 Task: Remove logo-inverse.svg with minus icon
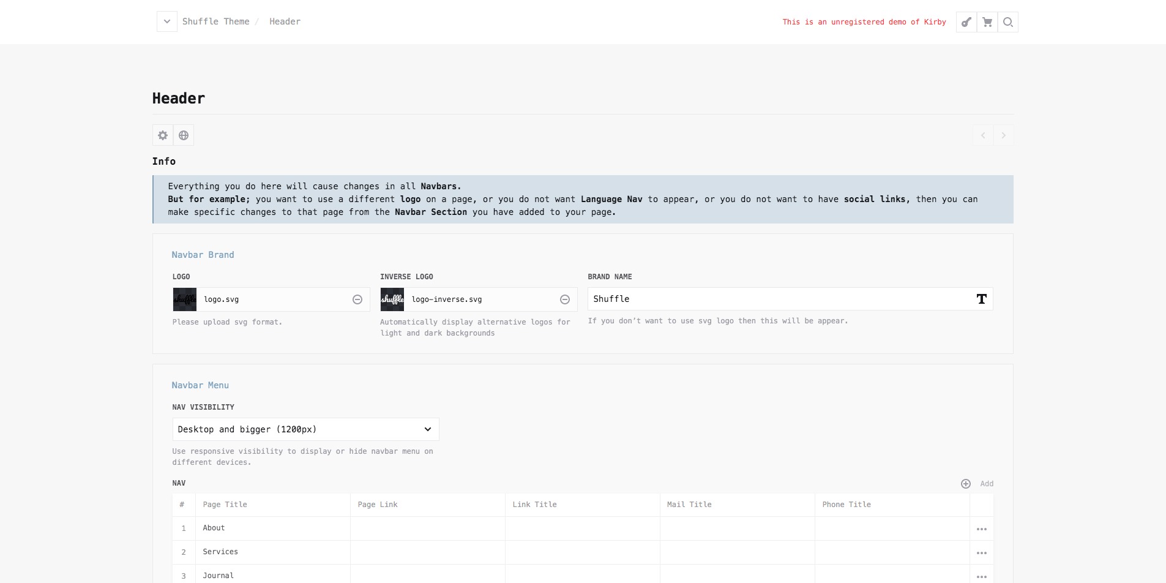(565, 299)
